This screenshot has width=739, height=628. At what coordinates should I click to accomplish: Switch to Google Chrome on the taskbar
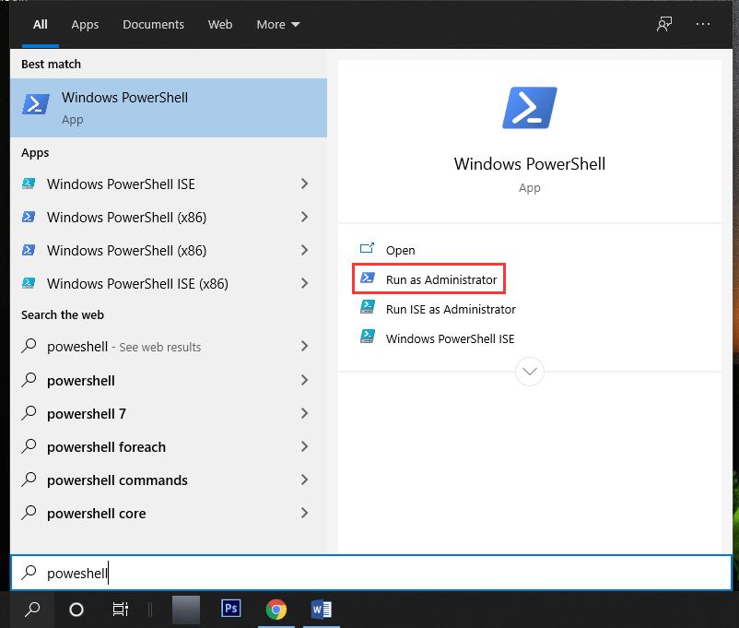[276, 610]
